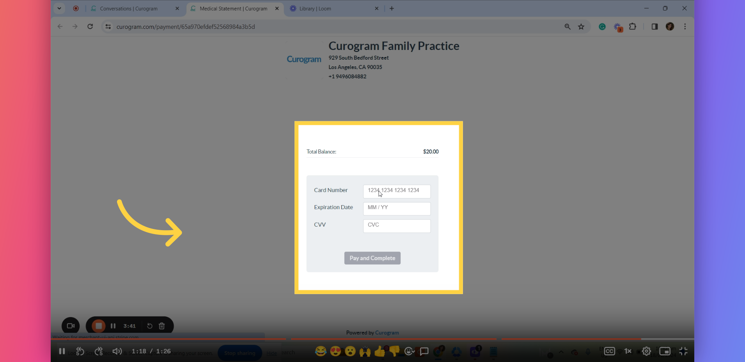745x362 pixels.
Task: Switch to Conversations | Curogram tab
Action: click(x=129, y=9)
